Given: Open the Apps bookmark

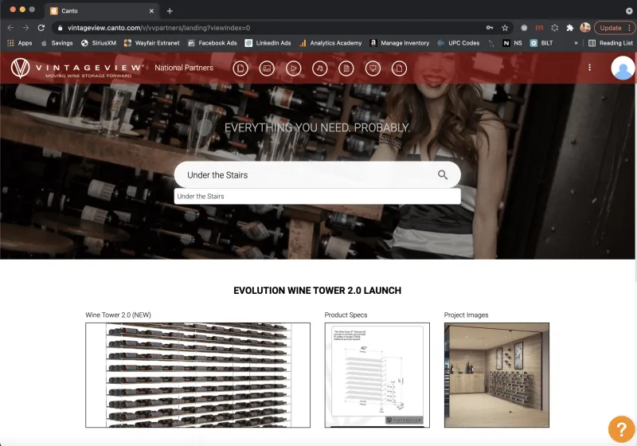Looking at the screenshot, I should (x=19, y=43).
